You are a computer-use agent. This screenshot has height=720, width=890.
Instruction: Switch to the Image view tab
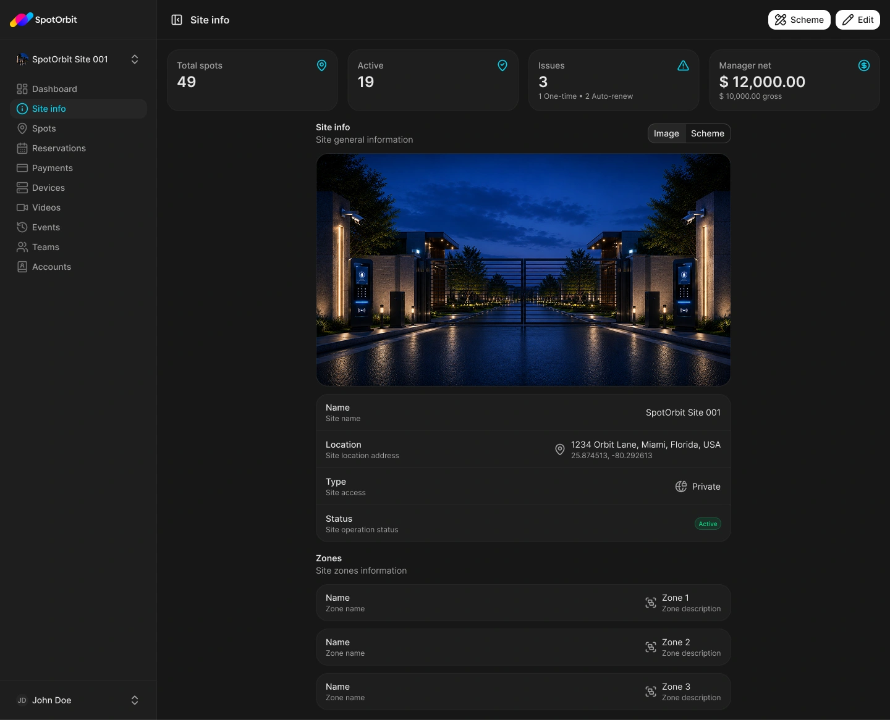coord(666,133)
